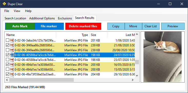Click the horizontal scroll right arrow
This screenshot has height=93, width=188.
coord(133,80)
